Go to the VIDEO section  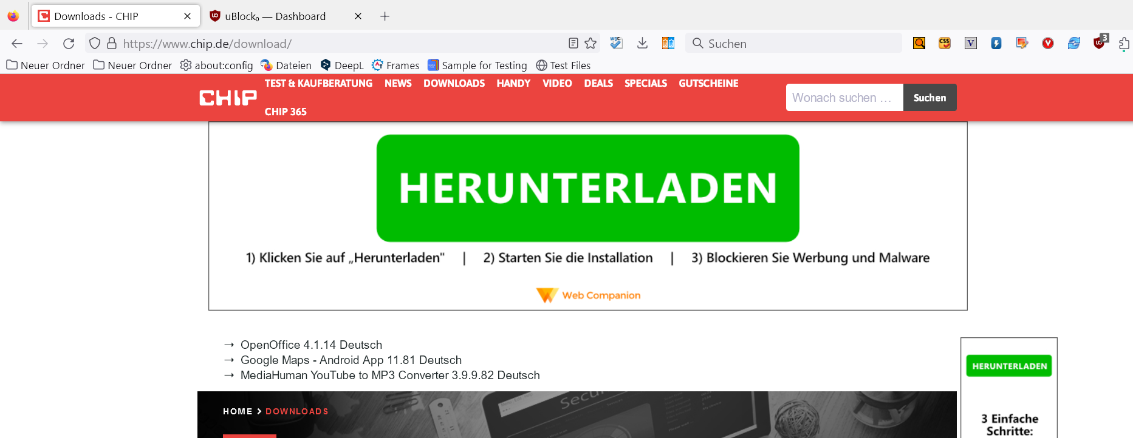click(557, 83)
